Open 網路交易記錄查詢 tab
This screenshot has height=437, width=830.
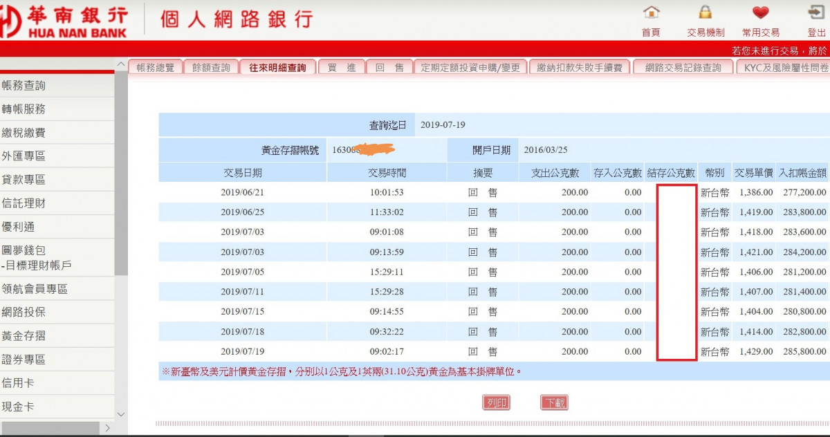683,67
